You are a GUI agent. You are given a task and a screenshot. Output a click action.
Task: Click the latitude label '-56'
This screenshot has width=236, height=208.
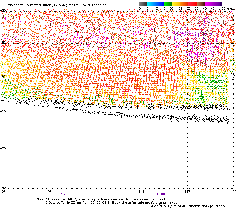[3, 111]
